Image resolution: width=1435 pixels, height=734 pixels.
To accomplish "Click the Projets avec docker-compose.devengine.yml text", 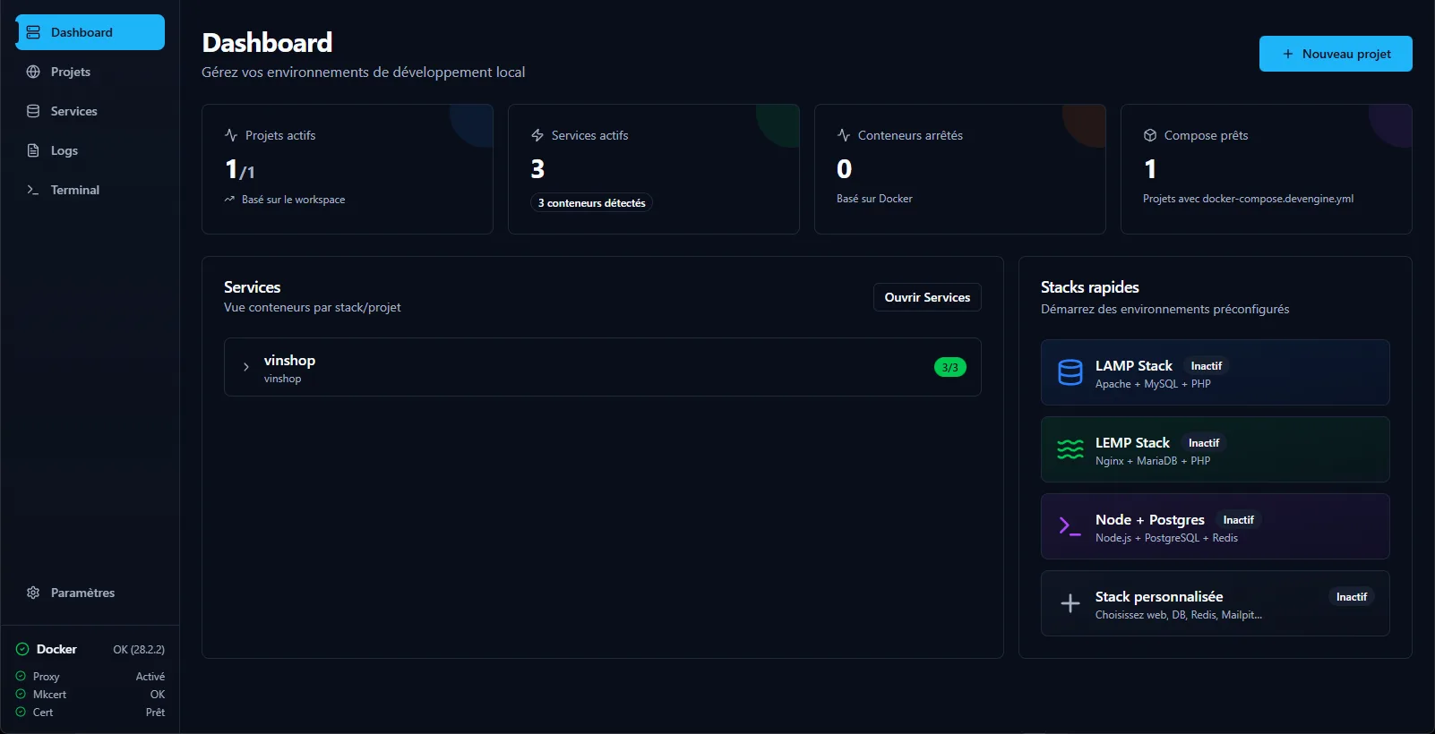I will (x=1248, y=199).
